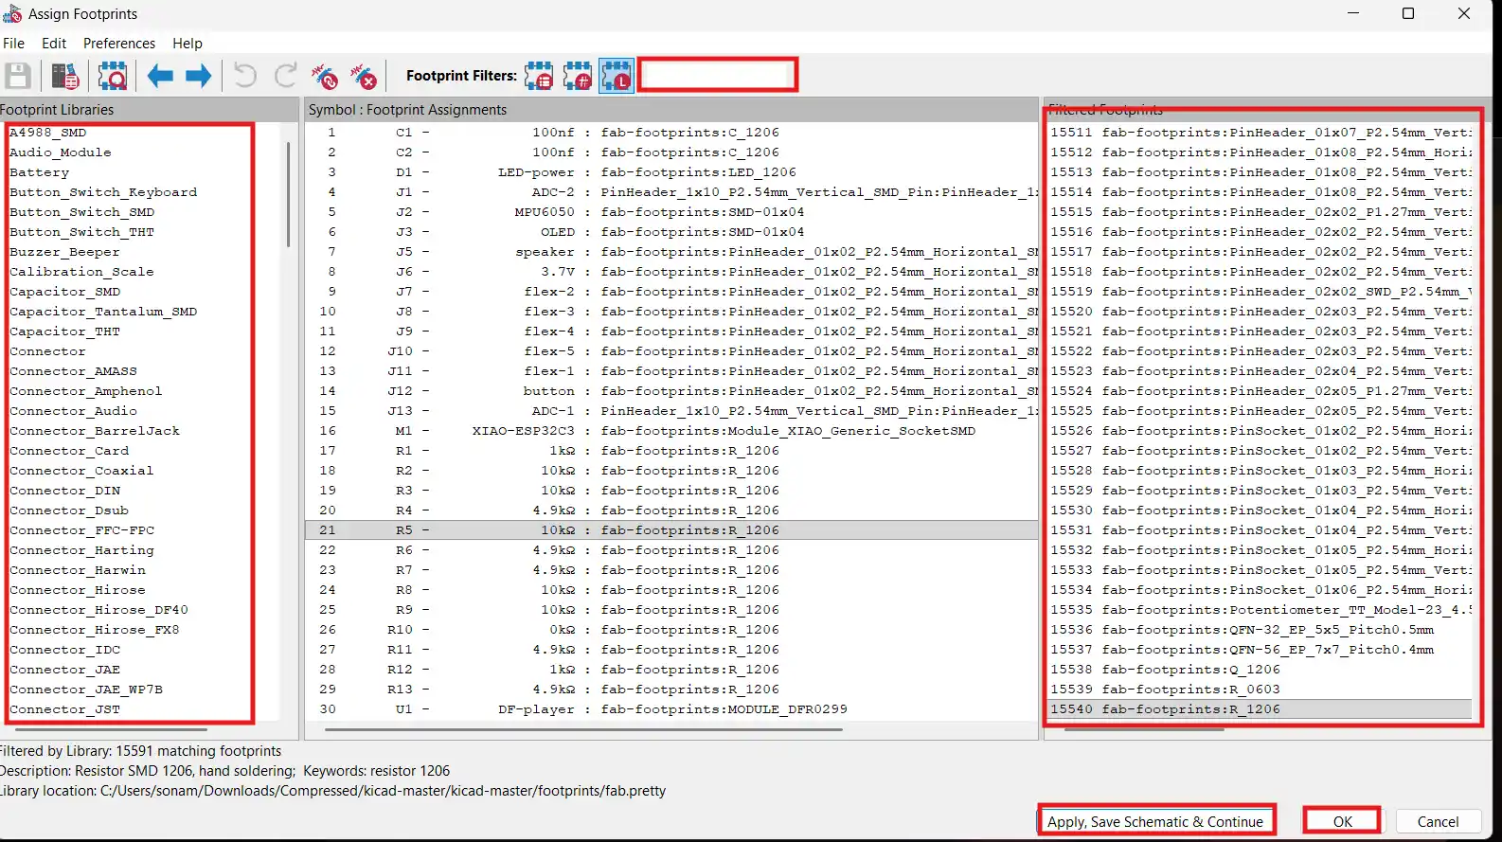Toggle filter footprints by pin count
This screenshot has height=842, width=1502.
(x=578, y=76)
